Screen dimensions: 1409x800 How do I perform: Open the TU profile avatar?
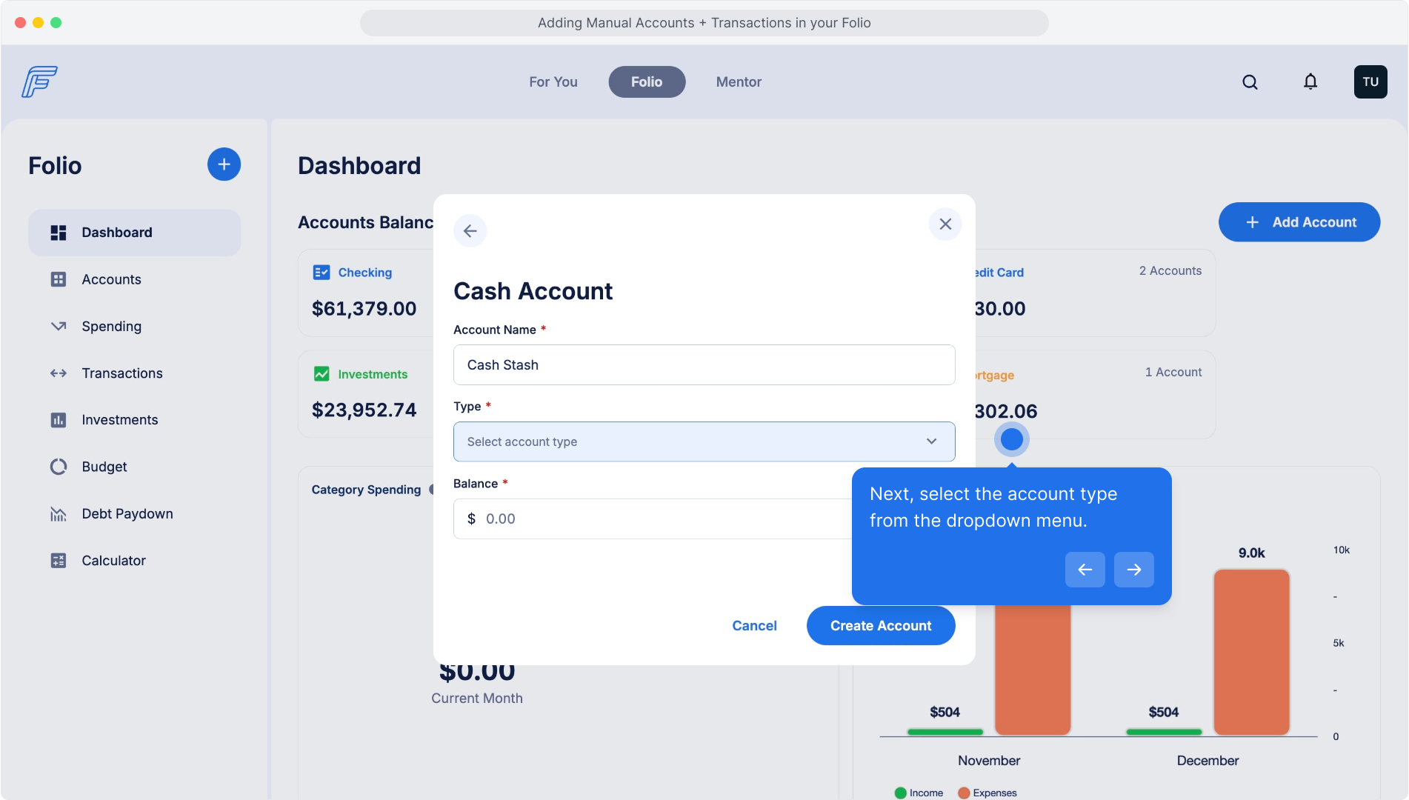1370,82
